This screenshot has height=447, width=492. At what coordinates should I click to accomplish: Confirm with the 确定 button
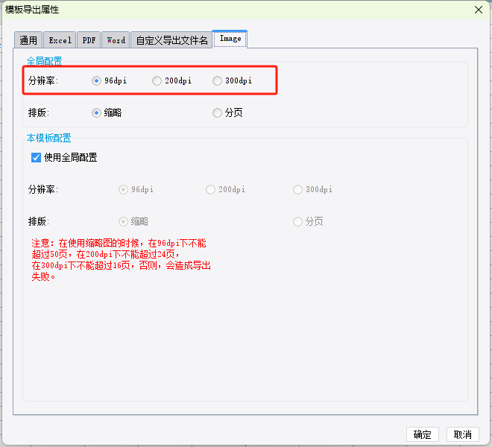coord(422,434)
